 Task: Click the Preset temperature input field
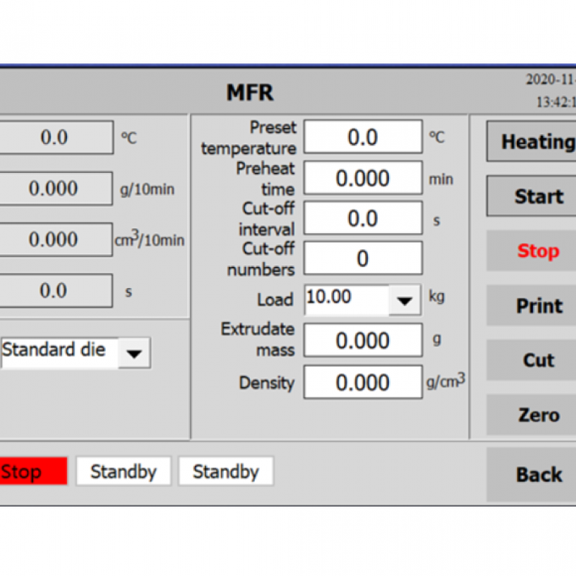pyautogui.click(x=363, y=138)
